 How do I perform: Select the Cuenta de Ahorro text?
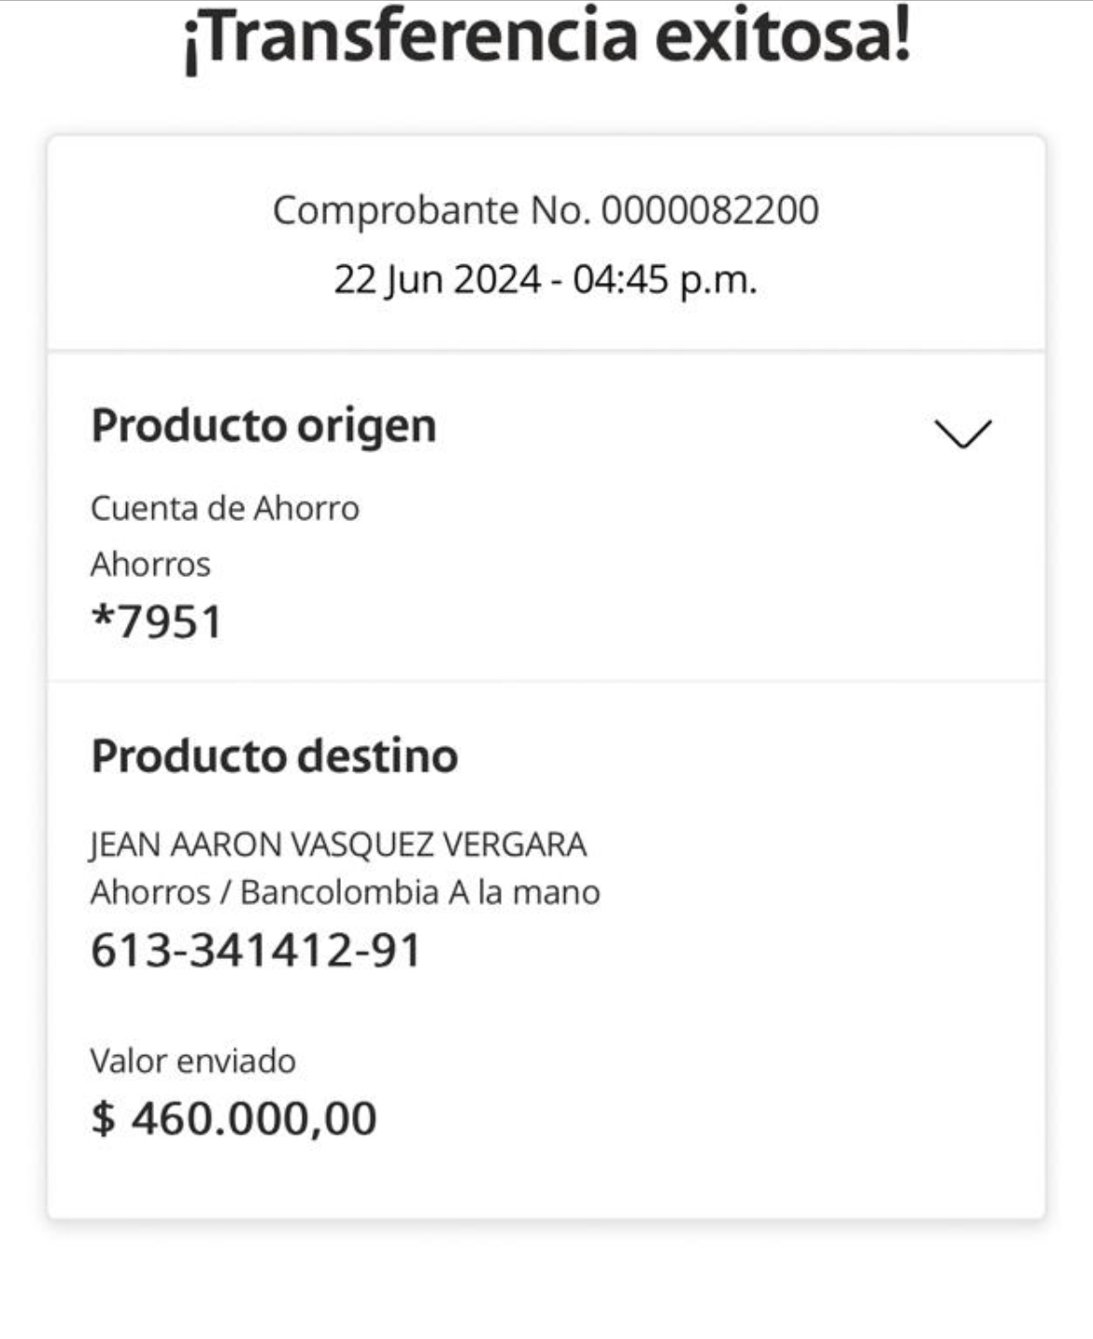(224, 508)
